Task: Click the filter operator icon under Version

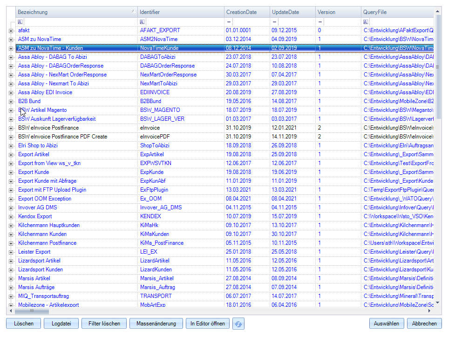Action: [320, 22]
